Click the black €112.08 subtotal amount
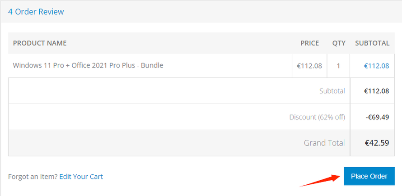 pyautogui.click(x=376, y=91)
